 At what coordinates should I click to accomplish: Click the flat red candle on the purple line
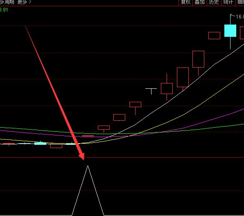[x=88, y=136]
